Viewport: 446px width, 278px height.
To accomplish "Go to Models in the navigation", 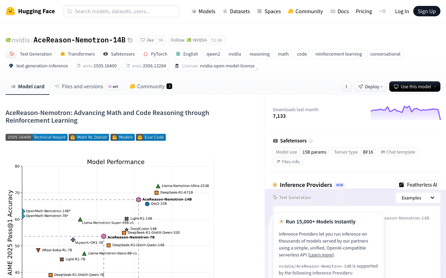I will [x=203, y=11].
